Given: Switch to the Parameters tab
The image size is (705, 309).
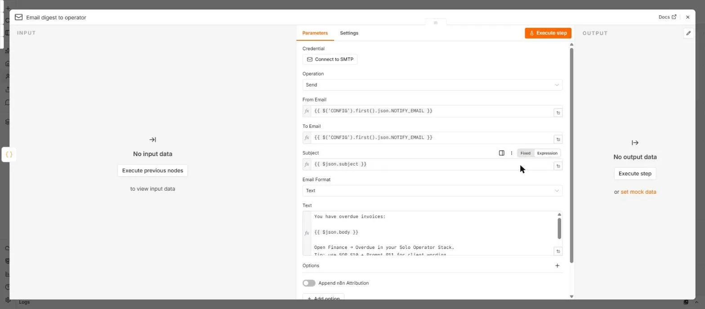Looking at the screenshot, I should pos(315,33).
